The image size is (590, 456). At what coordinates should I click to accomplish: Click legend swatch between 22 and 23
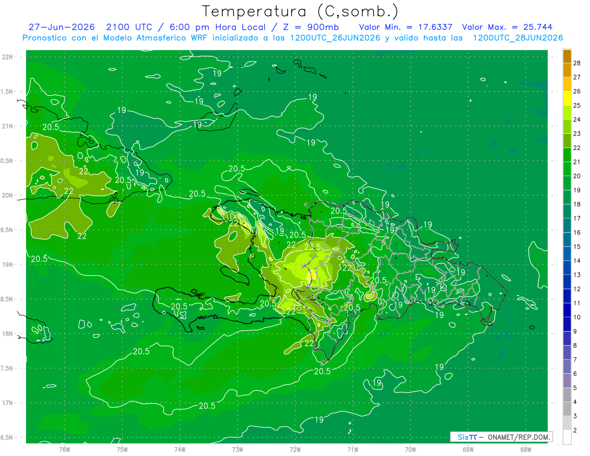click(567, 141)
